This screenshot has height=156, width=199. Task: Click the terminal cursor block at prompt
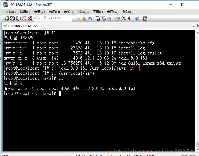(x=60, y=94)
